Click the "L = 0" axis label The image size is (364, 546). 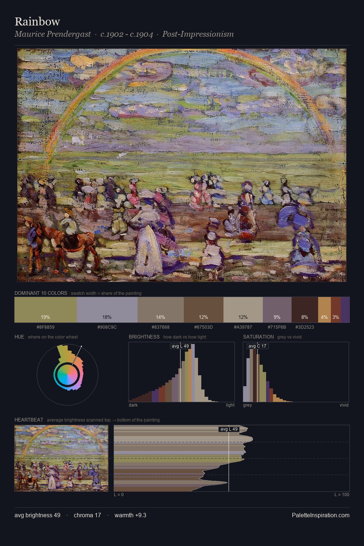point(119,495)
